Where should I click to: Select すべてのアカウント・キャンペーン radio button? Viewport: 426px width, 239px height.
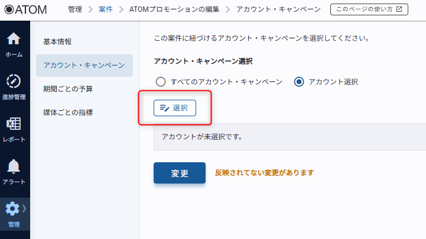click(160, 81)
